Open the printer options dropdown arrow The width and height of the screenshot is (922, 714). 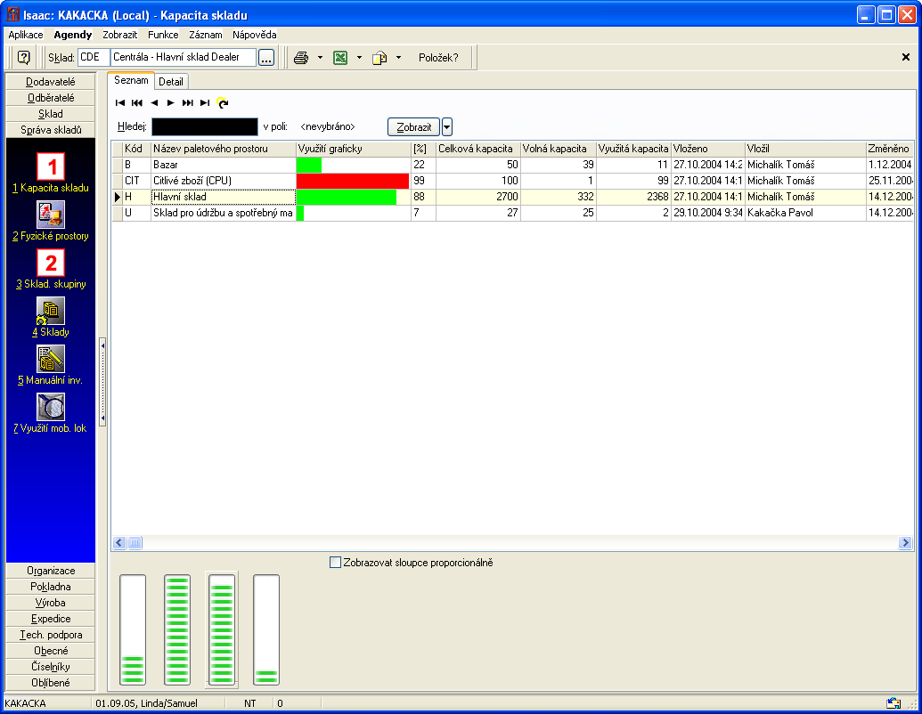[320, 58]
